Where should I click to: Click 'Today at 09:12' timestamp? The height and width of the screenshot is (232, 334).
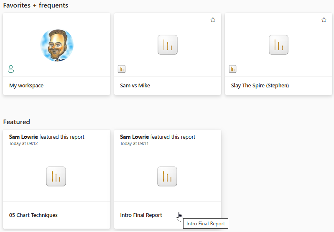(x=23, y=143)
